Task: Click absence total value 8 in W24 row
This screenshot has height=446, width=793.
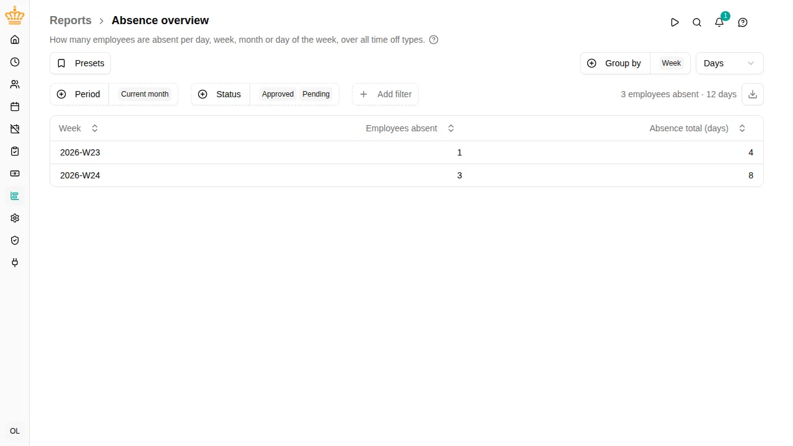Action: [751, 175]
